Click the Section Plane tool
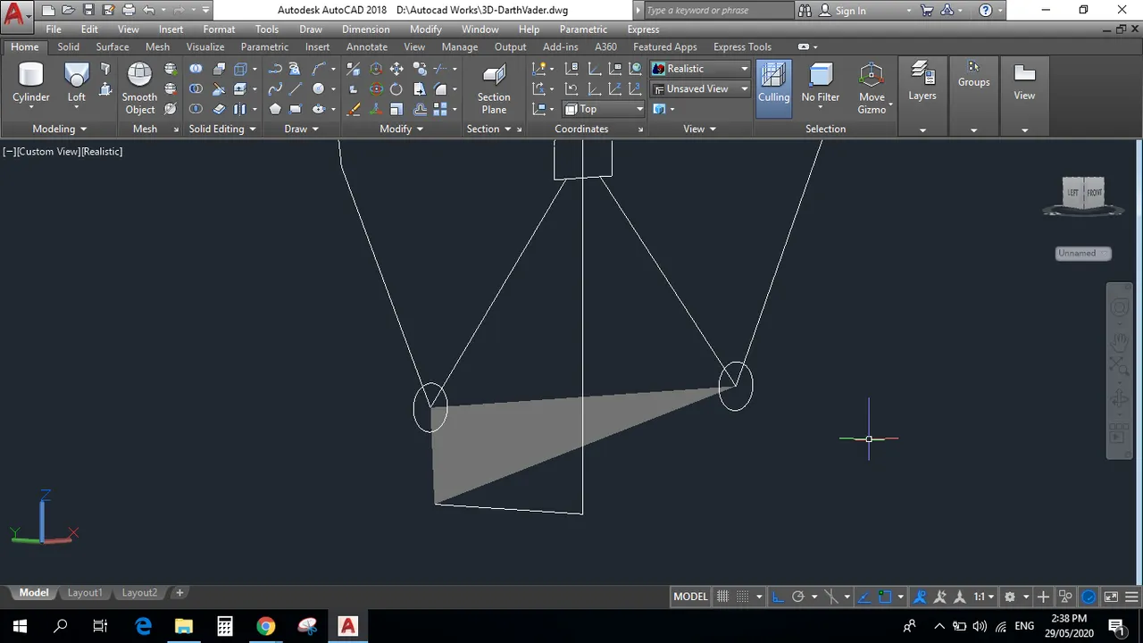 [494, 88]
